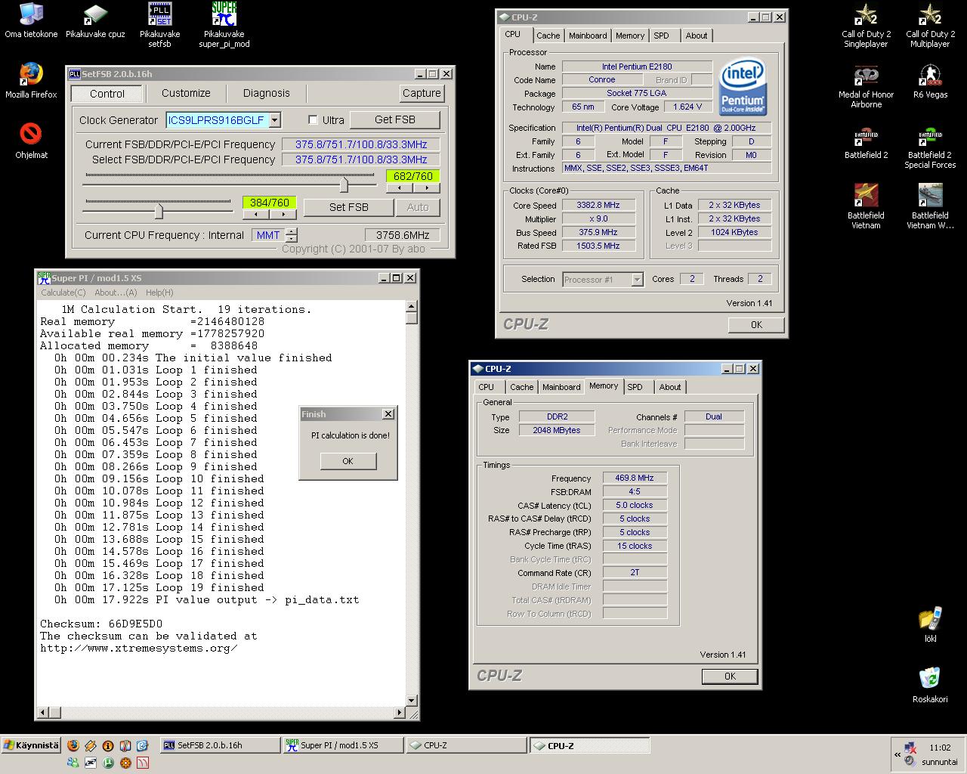
Task: Open the lökl folder on the desktop
Action: pyautogui.click(x=930, y=625)
